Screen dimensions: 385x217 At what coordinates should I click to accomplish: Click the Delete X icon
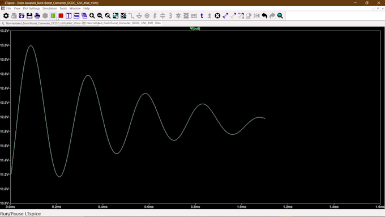[x=217, y=16]
